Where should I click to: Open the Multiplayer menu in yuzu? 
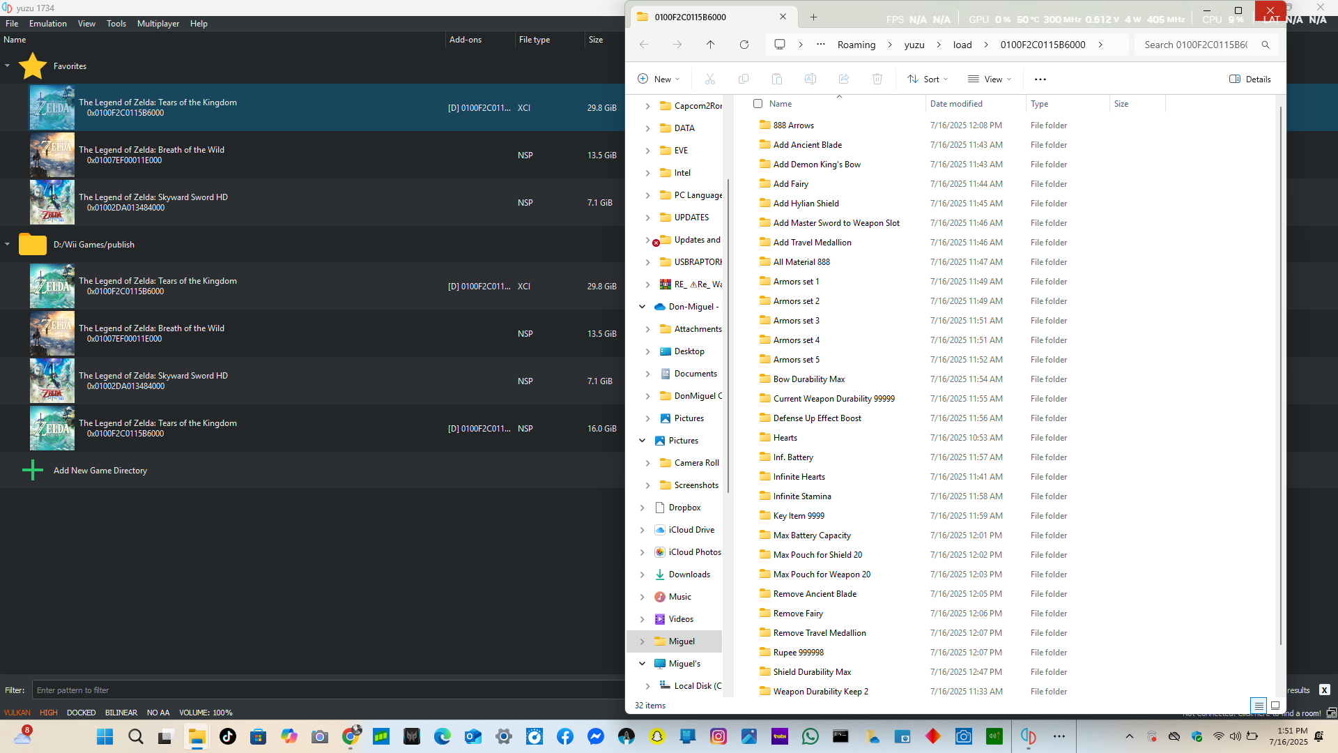point(158,24)
